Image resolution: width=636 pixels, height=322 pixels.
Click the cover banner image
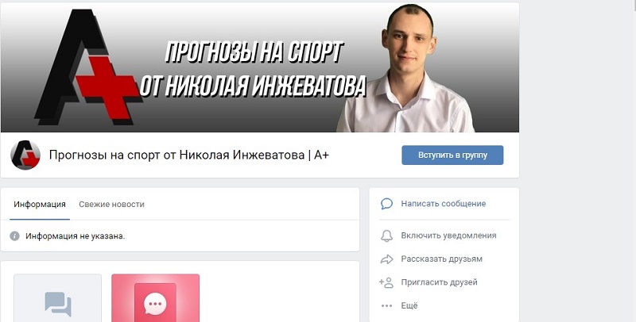(260, 67)
